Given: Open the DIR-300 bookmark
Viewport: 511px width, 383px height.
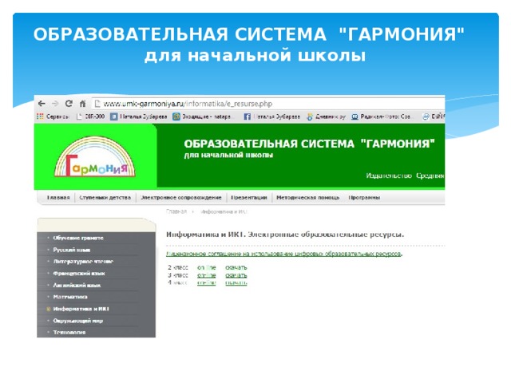Looking at the screenshot, I should coord(90,116).
